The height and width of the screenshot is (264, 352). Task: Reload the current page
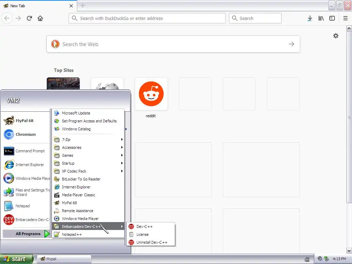(x=30, y=18)
